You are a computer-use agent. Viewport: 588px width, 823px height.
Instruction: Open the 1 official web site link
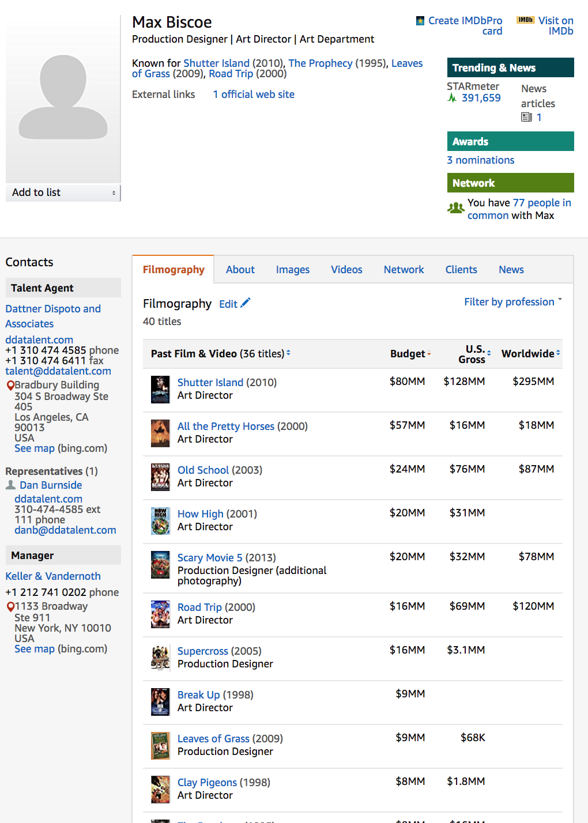(254, 95)
